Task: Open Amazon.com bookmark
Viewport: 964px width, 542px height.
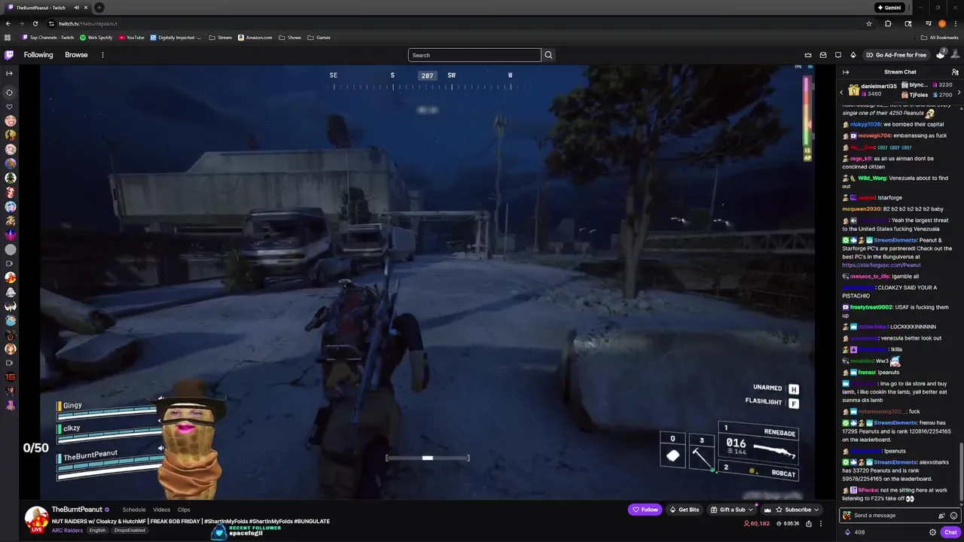Action: pos(255,38)
